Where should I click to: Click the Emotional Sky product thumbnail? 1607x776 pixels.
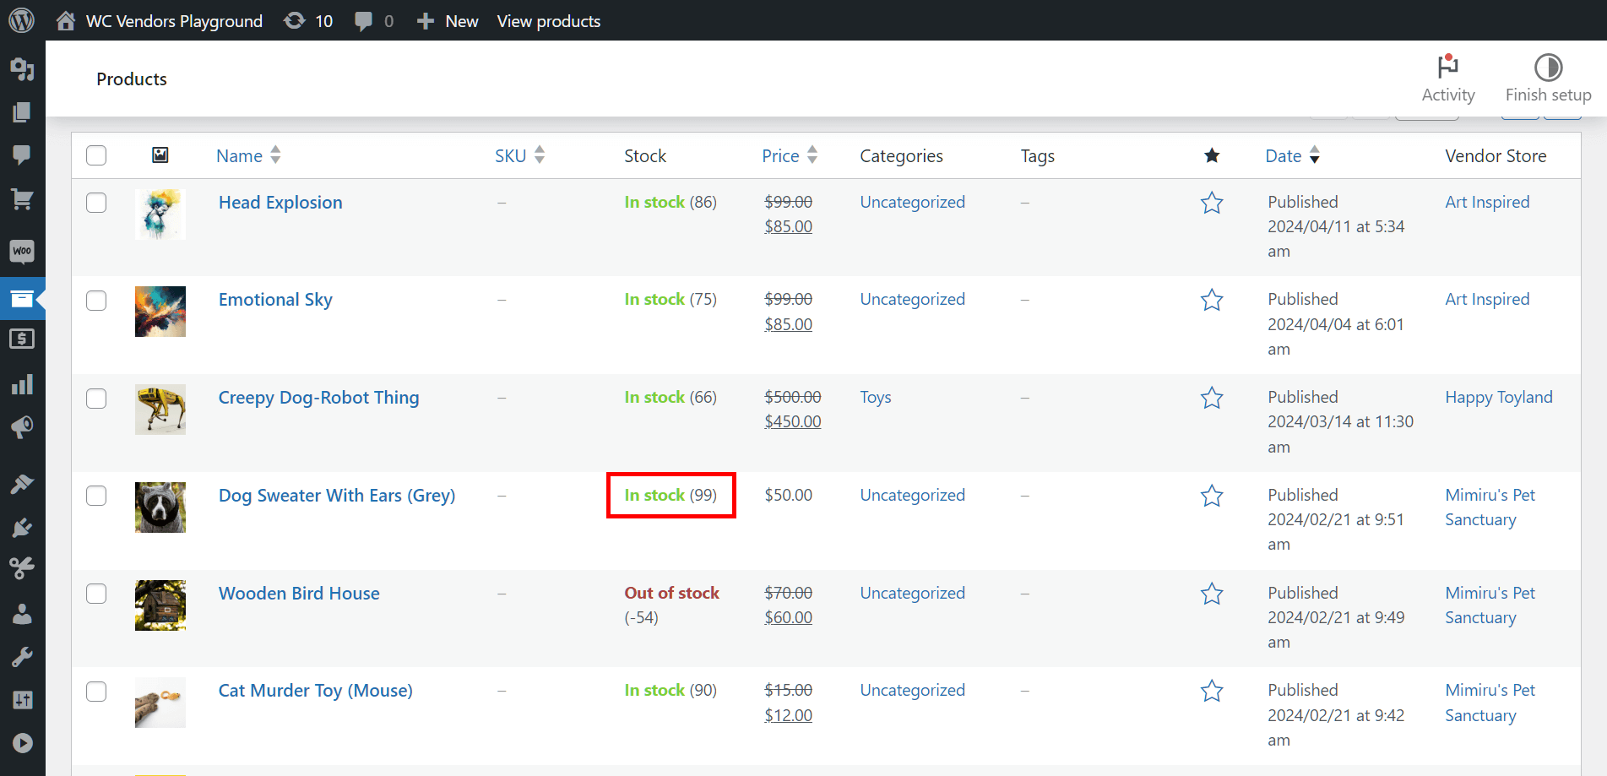[160, 312]
